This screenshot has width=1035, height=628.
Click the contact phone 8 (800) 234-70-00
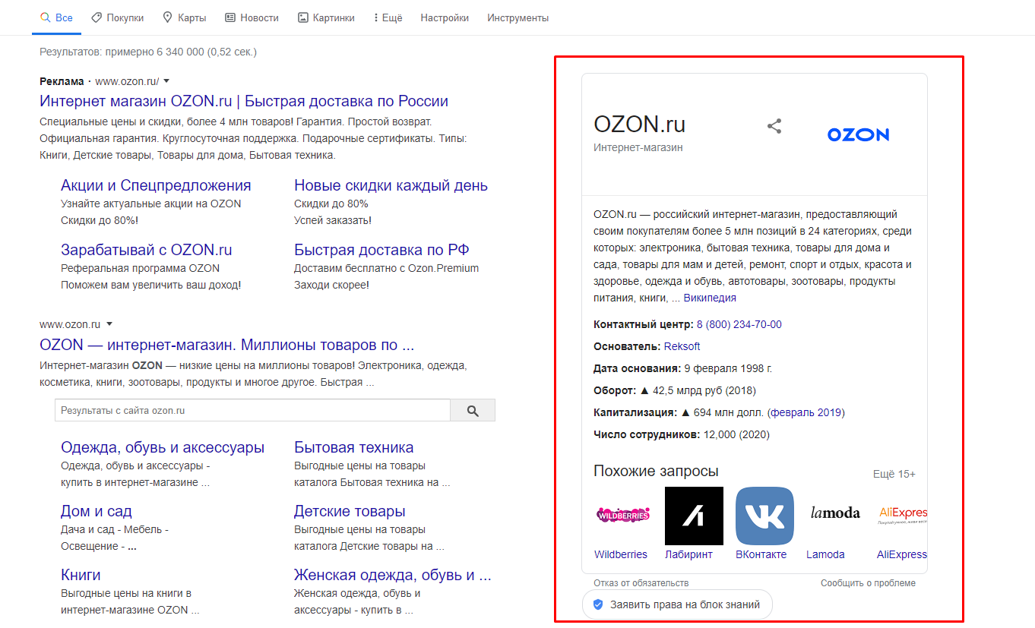(739, 325)
